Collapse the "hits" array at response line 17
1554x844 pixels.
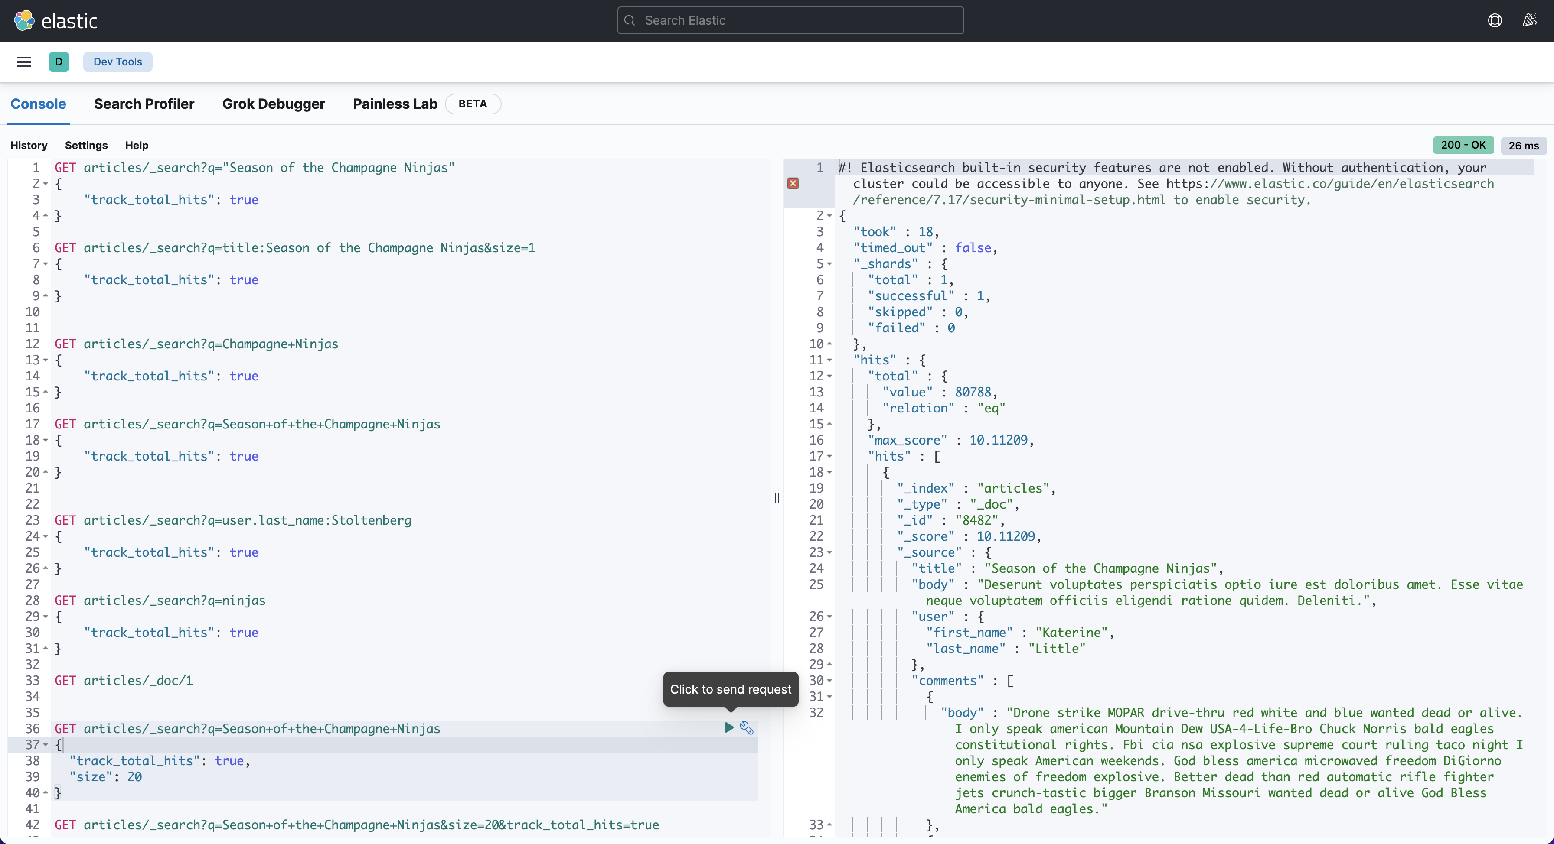tap(829, 456)
